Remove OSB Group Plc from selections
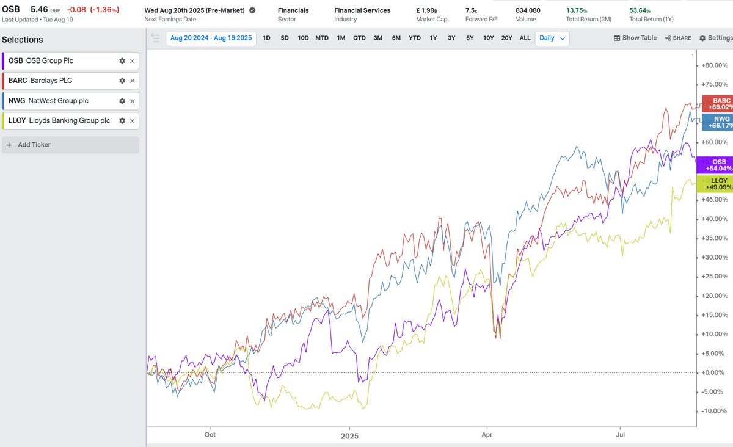Viewport: 733px width, 447px height. [132, 61]
